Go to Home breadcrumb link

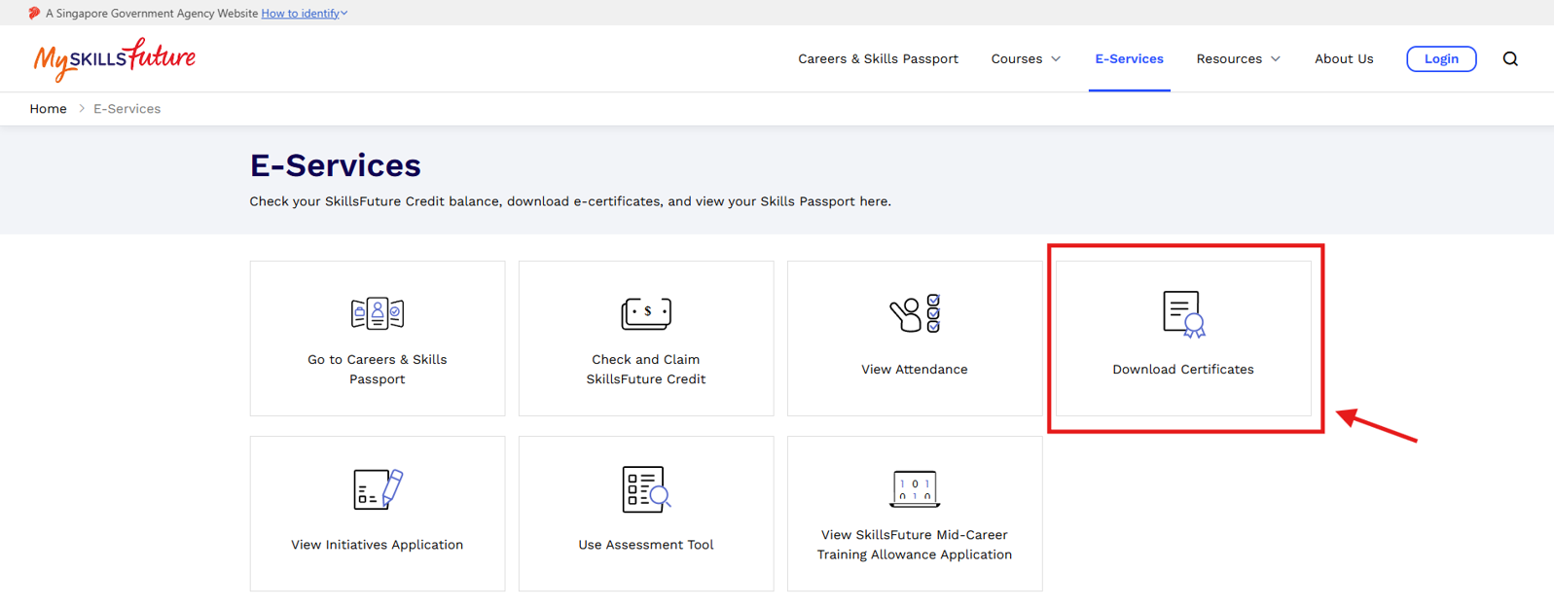[48, 109]
